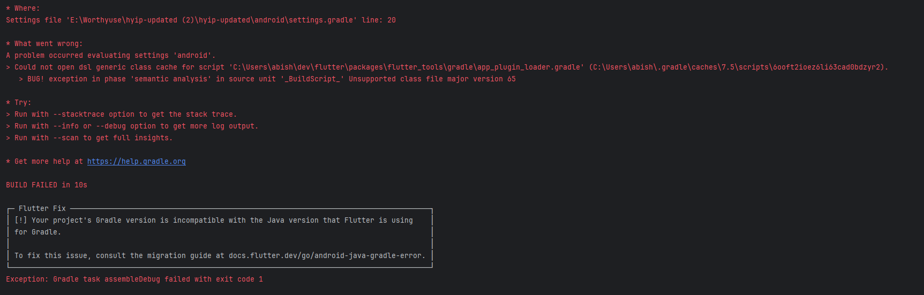This screenshot has width=924, height=295.
Task: Click the 'BUILD FAILED in 10s' line
Action: pos(47,185)
